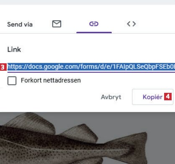Switch to the link share tab icon
The width and height of the screenshot is (175, 164).
(94, 24)
